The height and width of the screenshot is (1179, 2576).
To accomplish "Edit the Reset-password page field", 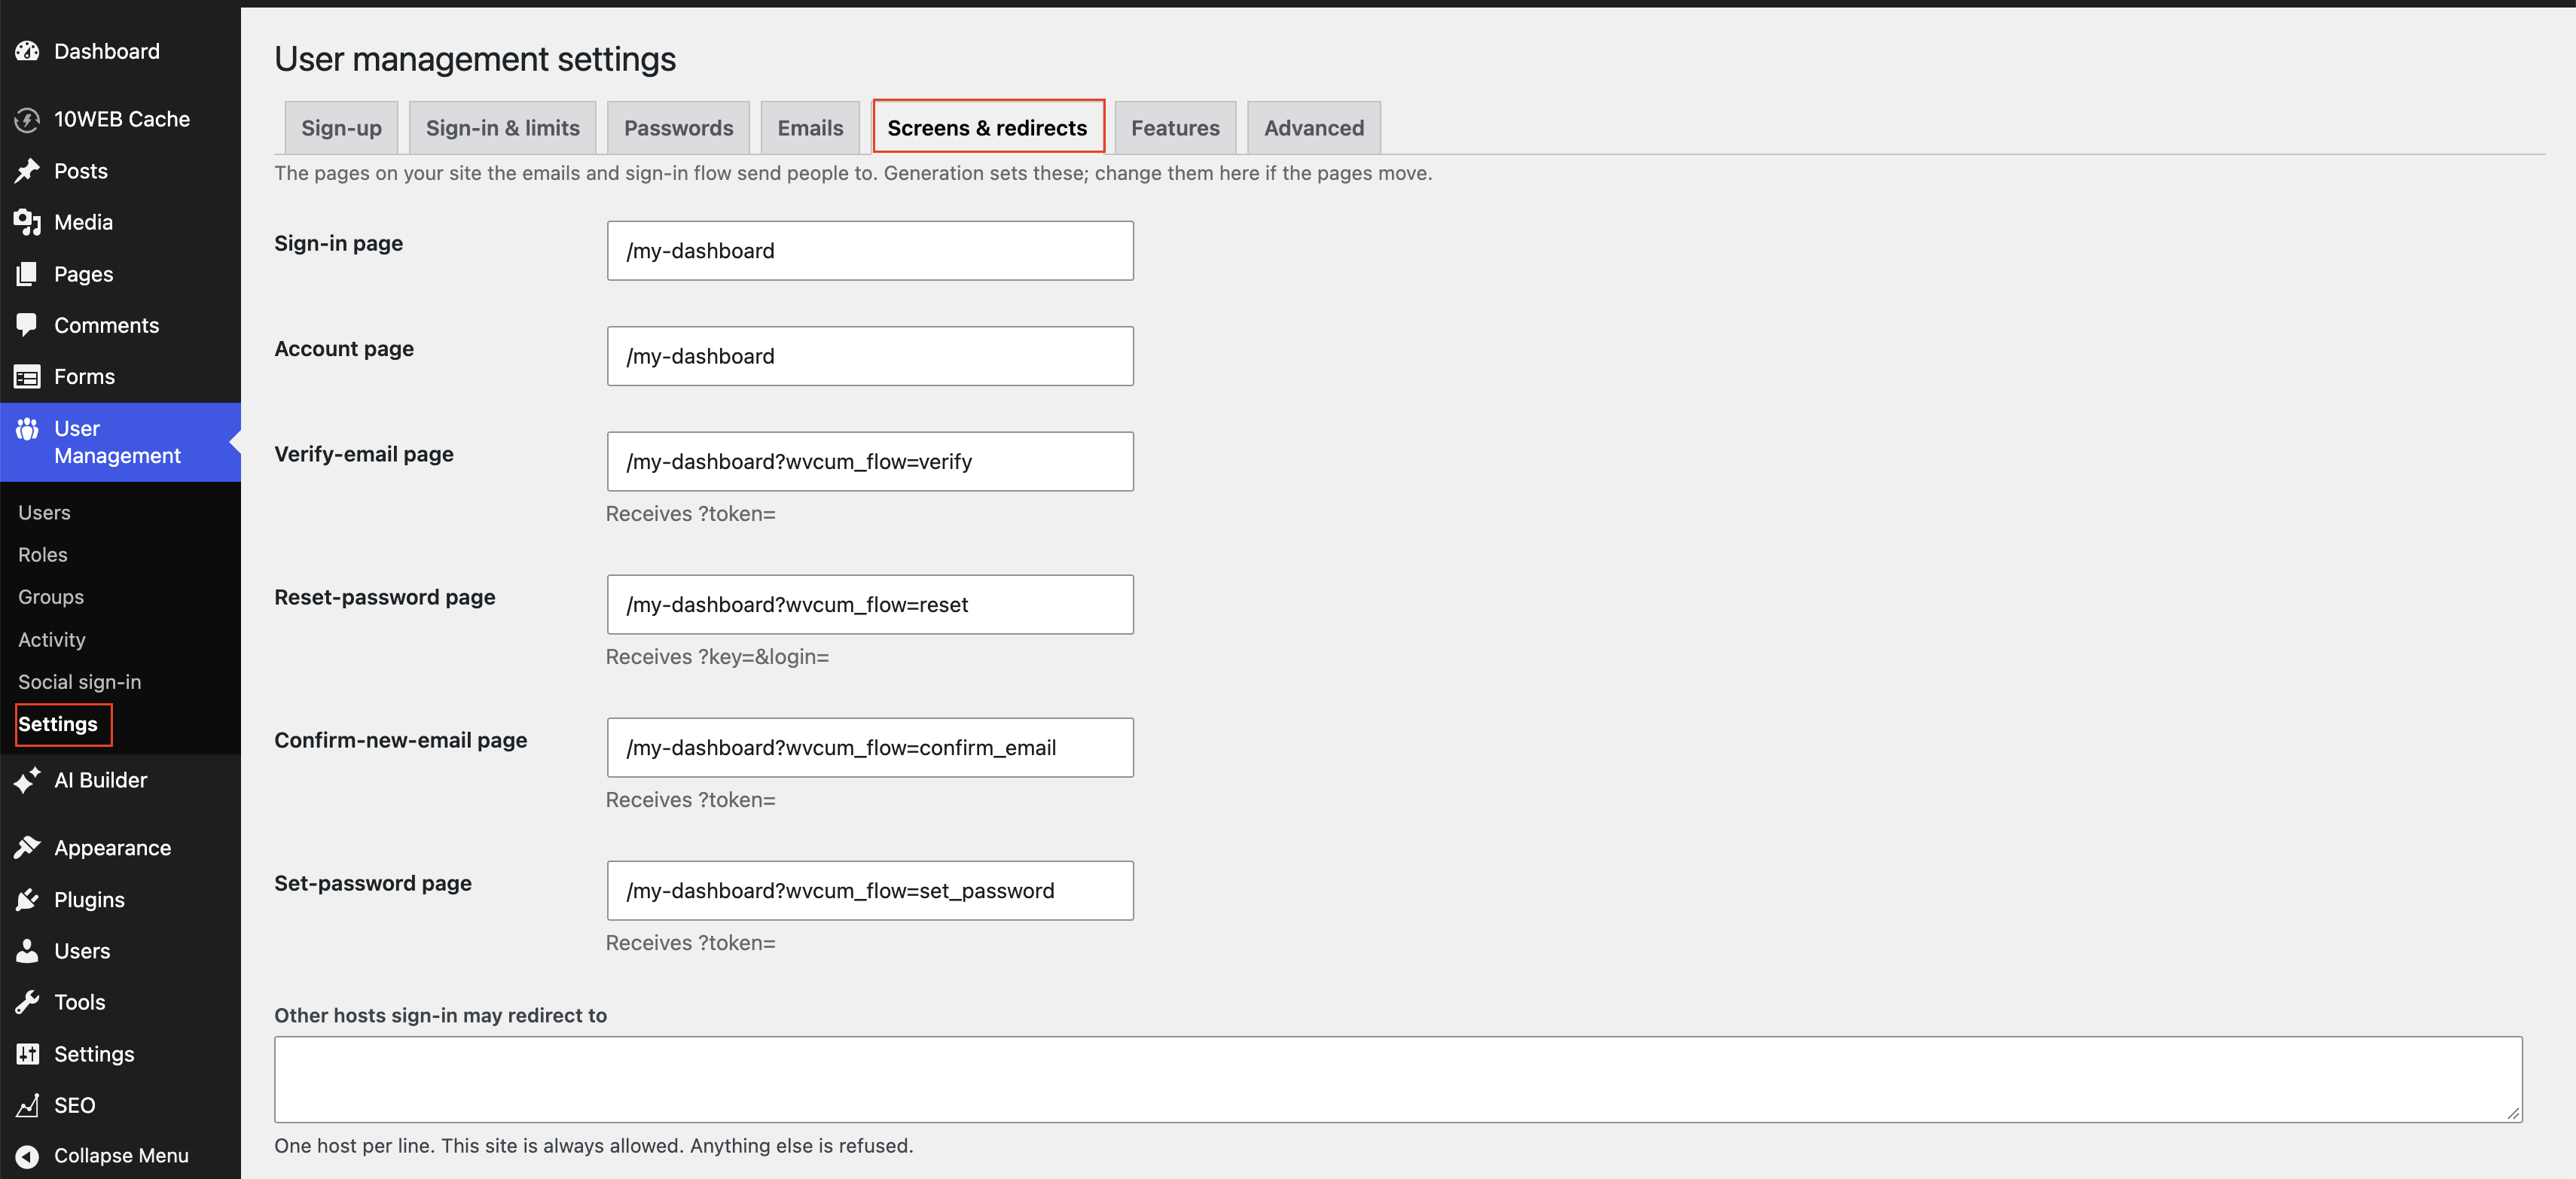I will pyautogui.click(x=870, y=605).
